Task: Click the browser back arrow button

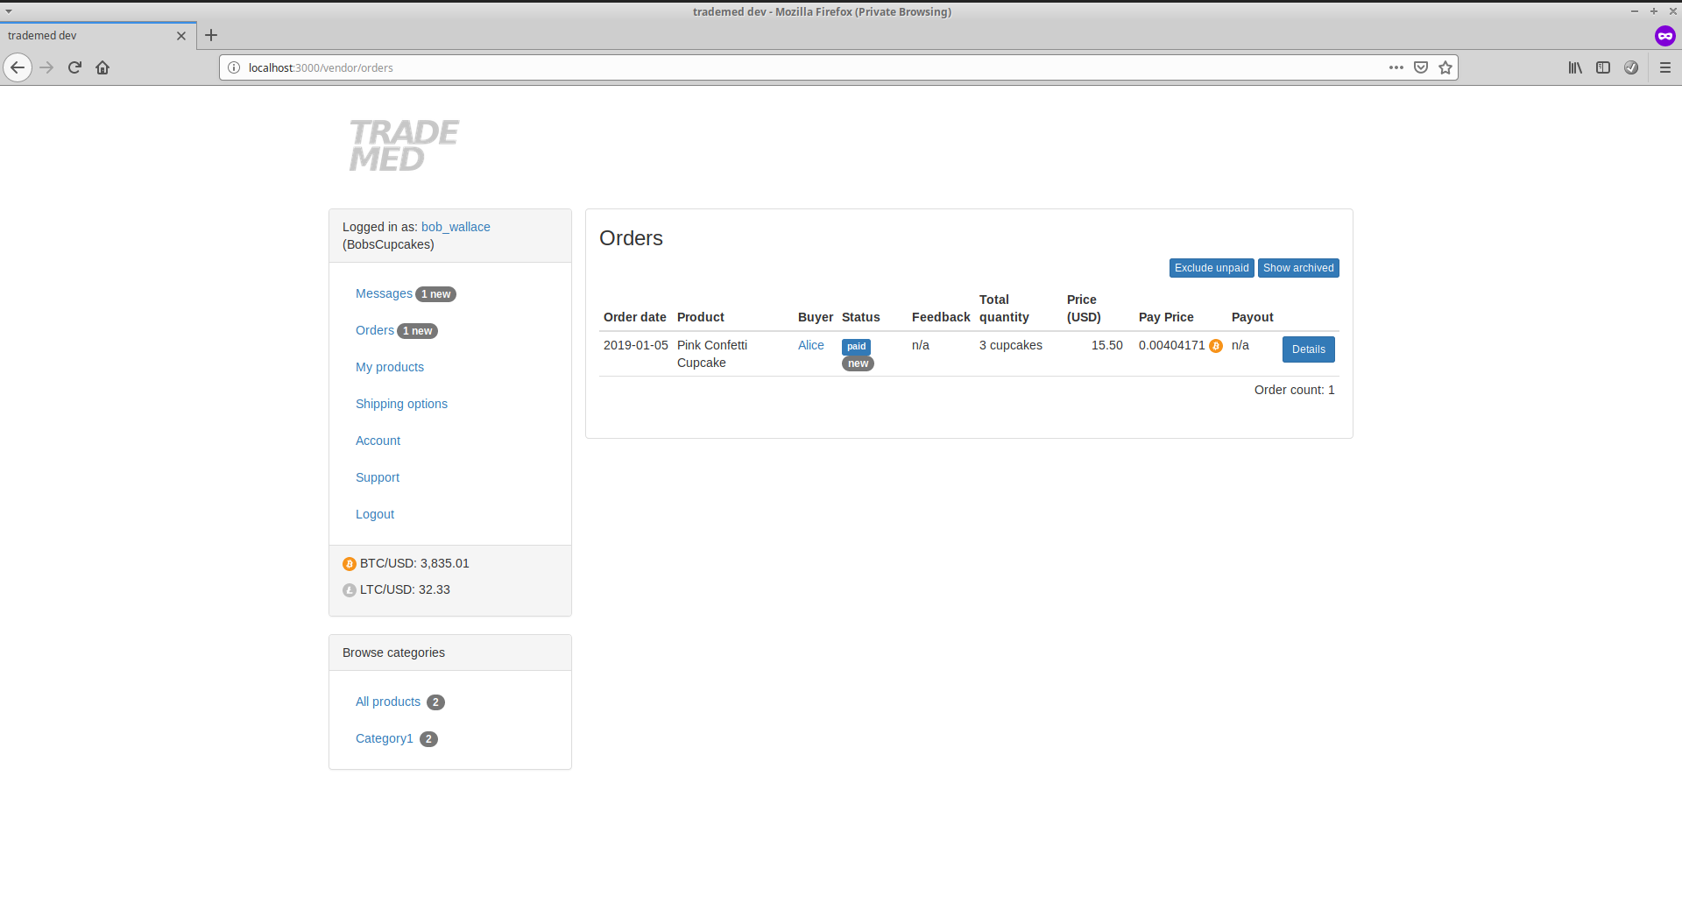Action: click(18, 67)
